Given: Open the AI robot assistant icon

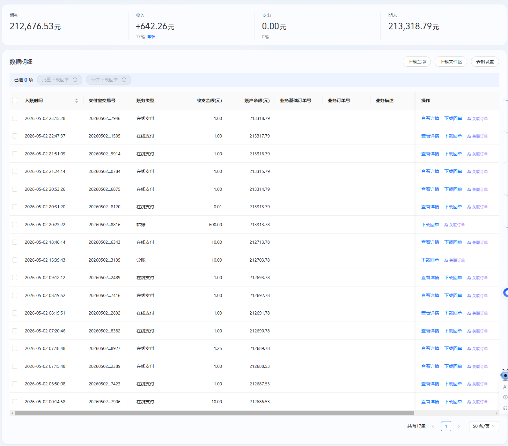Looking at the screenshot, I should pyautogui.click(x=504, y=375).
